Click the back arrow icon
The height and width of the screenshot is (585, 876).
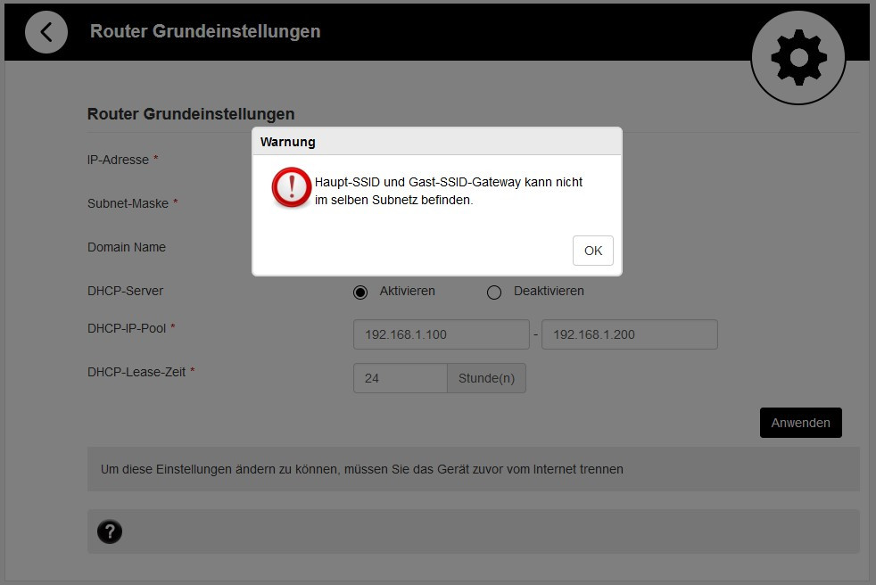click(x=46, y=32)
